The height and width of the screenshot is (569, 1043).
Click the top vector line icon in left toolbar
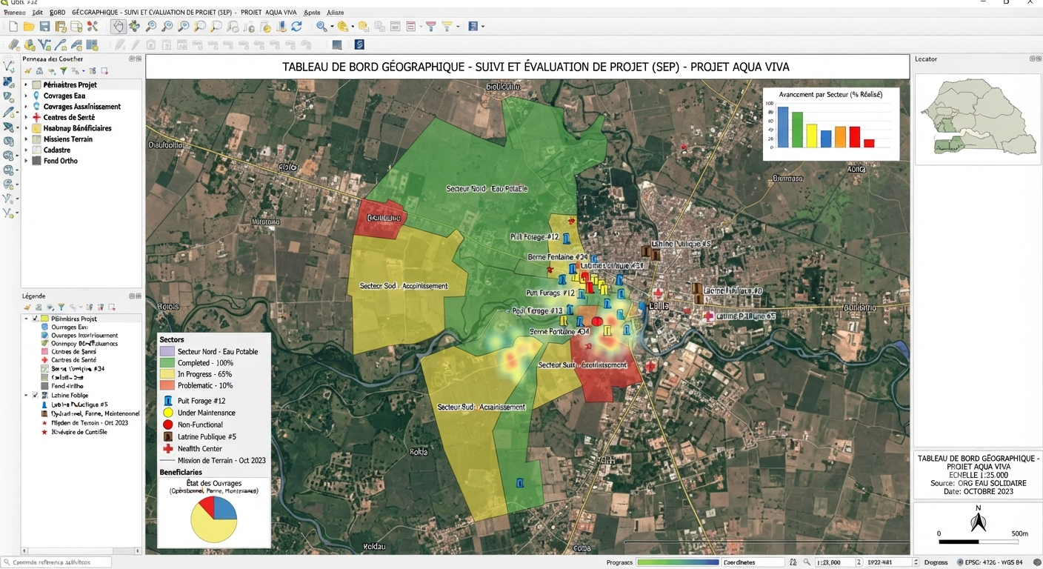pyautogui.click(x=8, y=67)
